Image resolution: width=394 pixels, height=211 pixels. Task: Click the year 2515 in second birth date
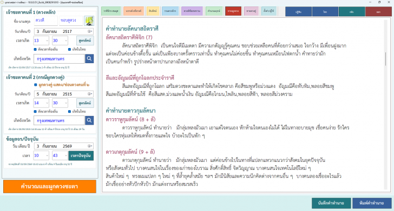67,94
